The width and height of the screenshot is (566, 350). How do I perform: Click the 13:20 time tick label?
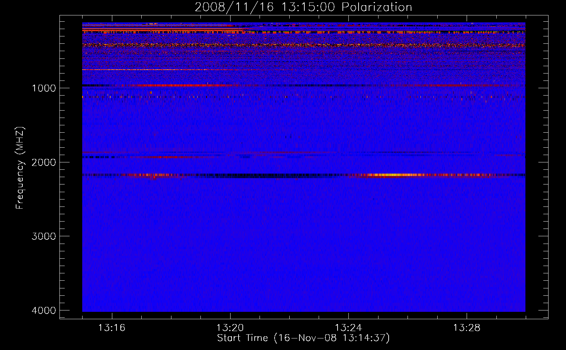(x=230, y=328)
